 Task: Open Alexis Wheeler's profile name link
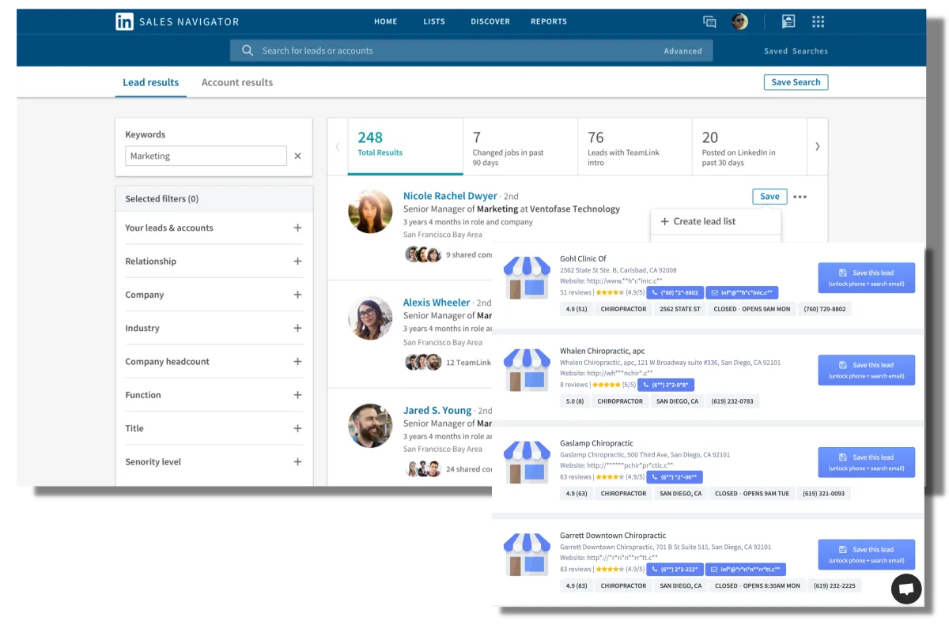click(437, 303)
